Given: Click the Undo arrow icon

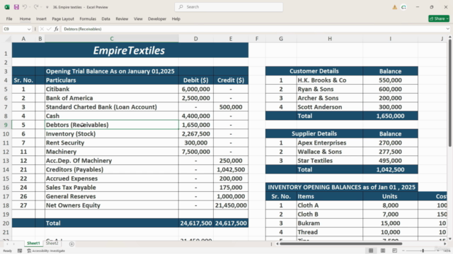Looking at the screenshot, I should [25, 7].
